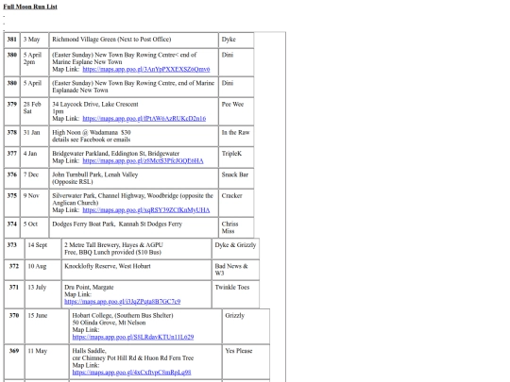Select run number 378 cell
Screen dimensions: 510x382
pos(12,137)
